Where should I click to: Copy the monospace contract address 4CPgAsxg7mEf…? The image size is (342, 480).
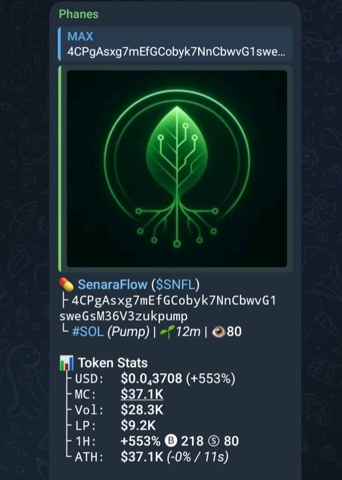pyautogui.click(x=173, y=301)
